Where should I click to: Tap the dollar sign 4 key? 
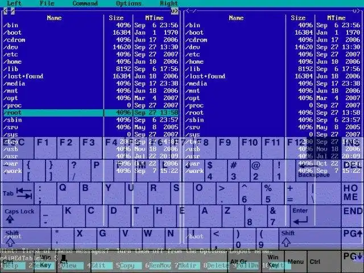[216, 170]
